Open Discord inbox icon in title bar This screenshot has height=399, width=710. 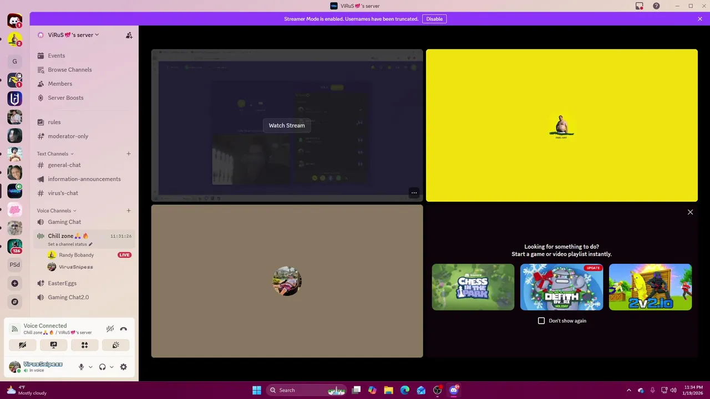click(640, 6)
